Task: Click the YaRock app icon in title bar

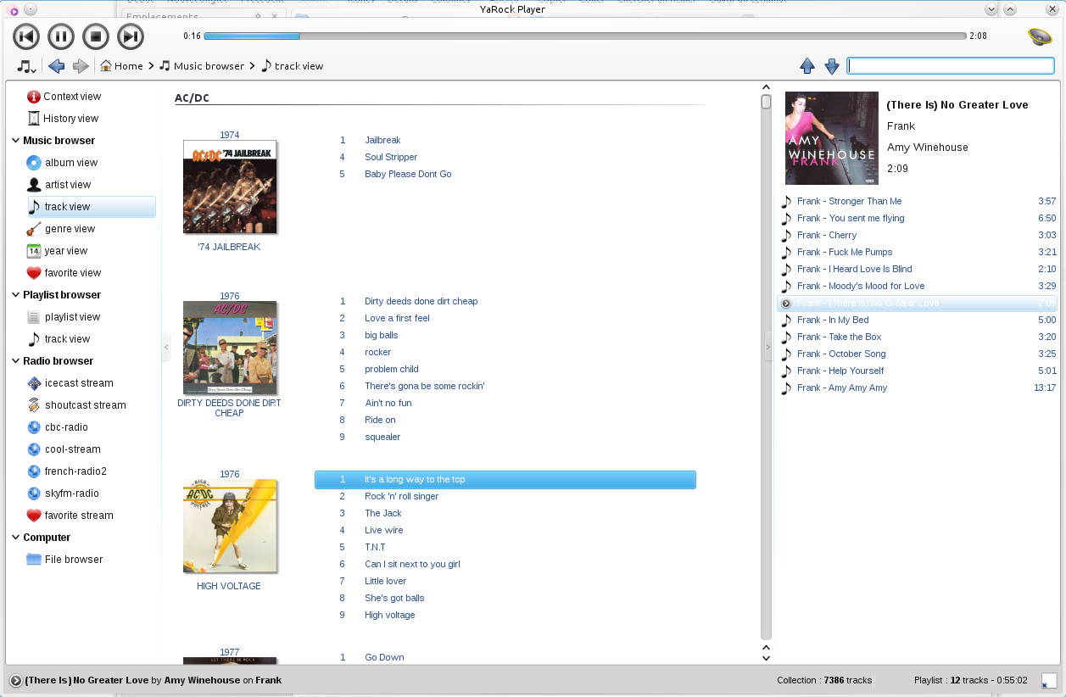Action: [14, 9]
